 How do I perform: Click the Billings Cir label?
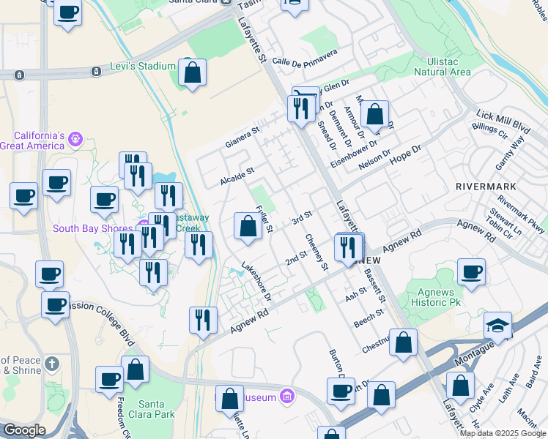point(489,131)
